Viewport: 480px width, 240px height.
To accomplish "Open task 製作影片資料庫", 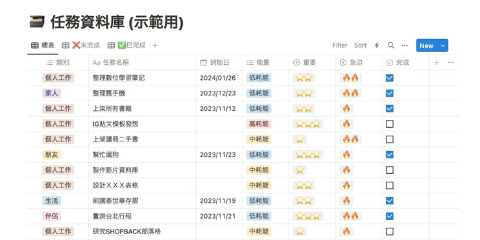I will click(115, 170).
